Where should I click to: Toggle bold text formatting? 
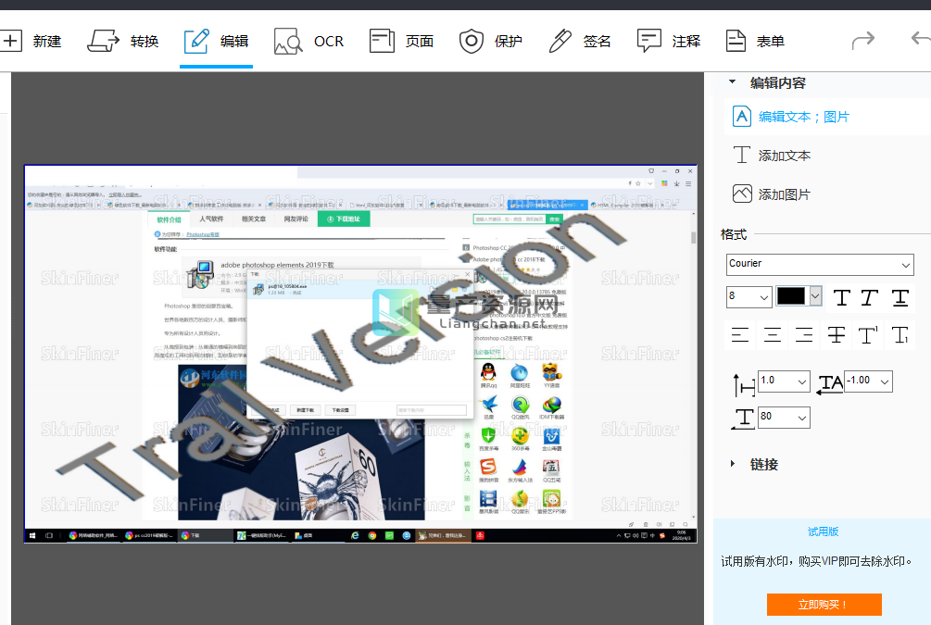(x=841, y=297)
